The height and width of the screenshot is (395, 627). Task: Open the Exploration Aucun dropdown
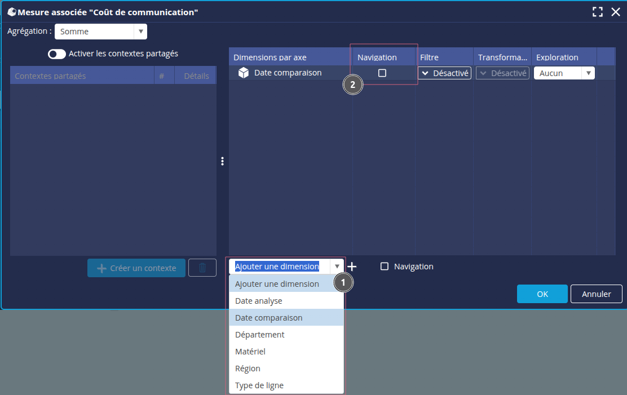[564, 73]
